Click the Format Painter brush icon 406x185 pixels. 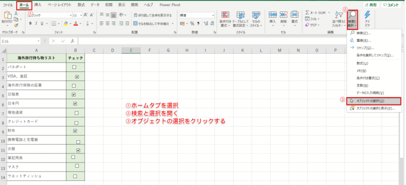pyautogui.click(x=16, y=25)
